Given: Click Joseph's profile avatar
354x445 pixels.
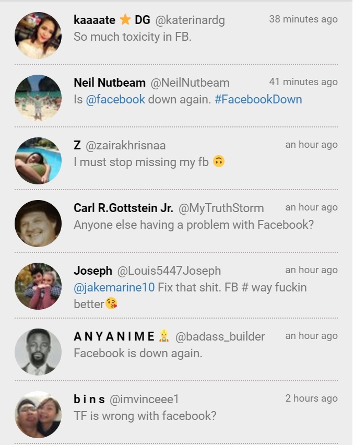Looking at the screenshot, I should click(38, 286).
